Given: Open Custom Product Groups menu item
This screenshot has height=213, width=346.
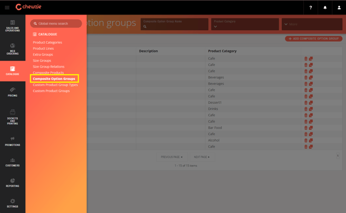Looking at the screenshot, I should [51, 91].
